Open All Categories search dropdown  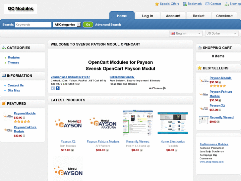coord(67,25)
